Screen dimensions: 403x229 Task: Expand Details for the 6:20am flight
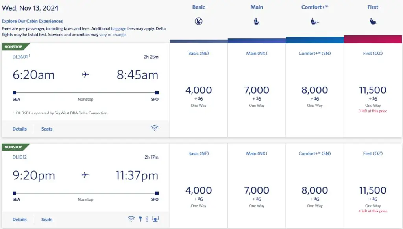[20, 129]
